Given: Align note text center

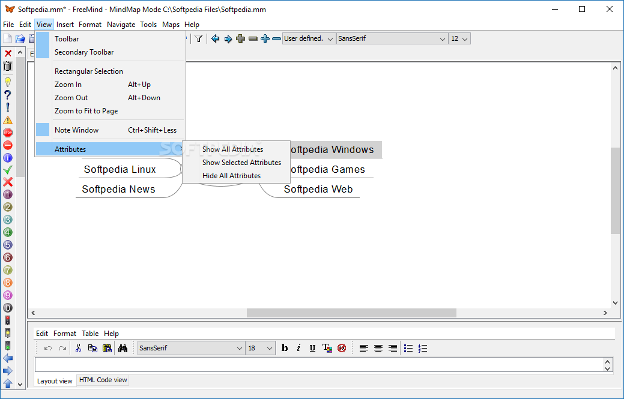Looking at the screenshot, I should coord(378,348).
